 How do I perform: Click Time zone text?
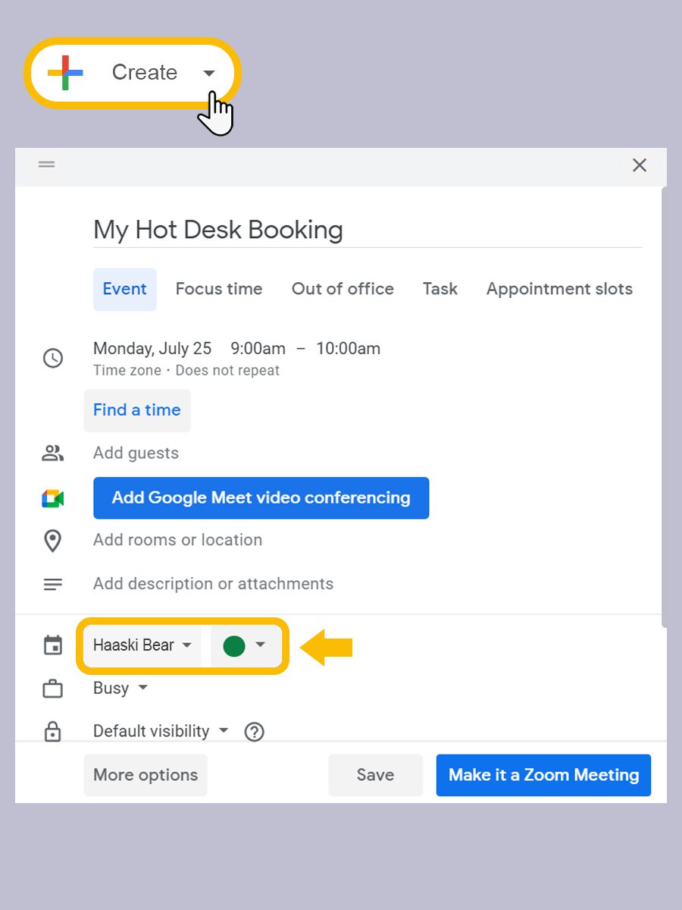pyautogui.click(x=127, y=371)
